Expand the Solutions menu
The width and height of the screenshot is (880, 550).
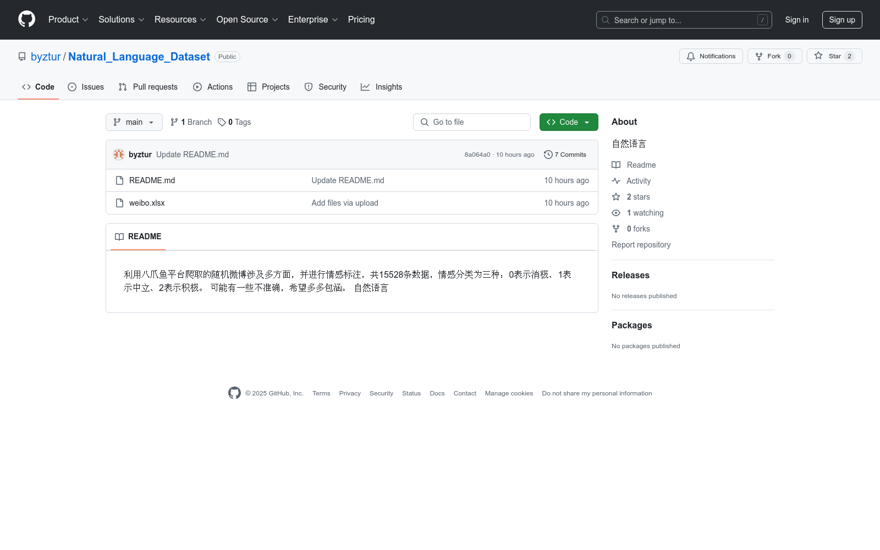(121, 20)
